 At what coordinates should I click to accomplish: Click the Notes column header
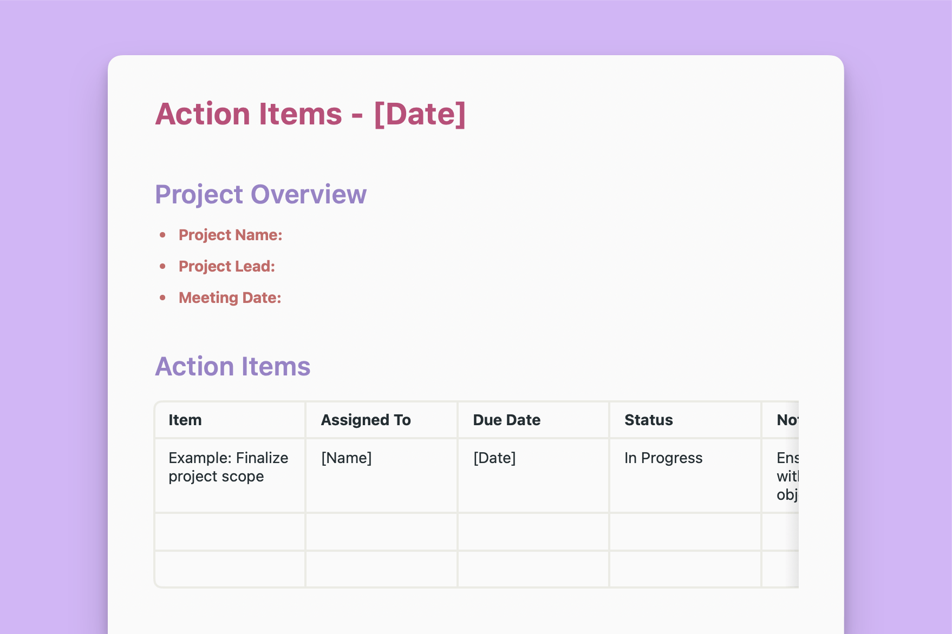(785, 420)
